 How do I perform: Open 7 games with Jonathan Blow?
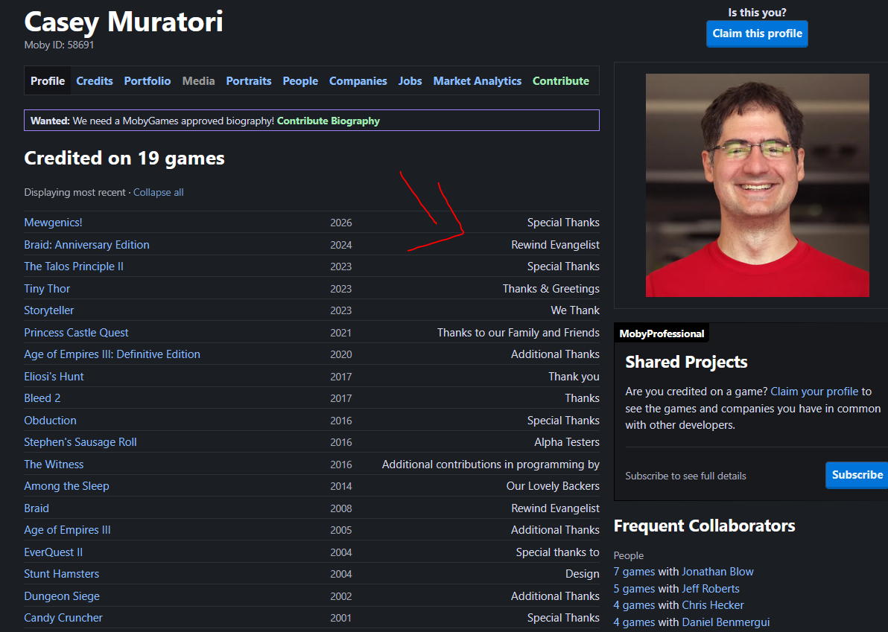[634, 572]
